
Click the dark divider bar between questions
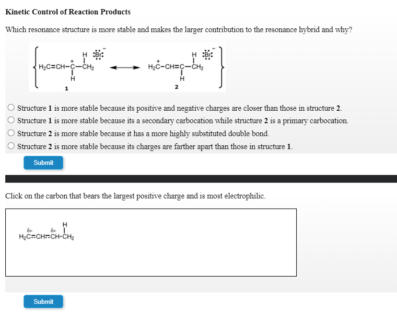(x=198, y=179)
